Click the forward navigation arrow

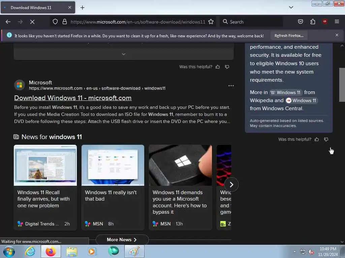(20, 22)
